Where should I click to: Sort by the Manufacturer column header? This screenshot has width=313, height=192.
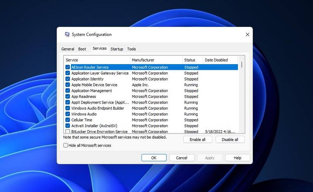click(156, 60)
